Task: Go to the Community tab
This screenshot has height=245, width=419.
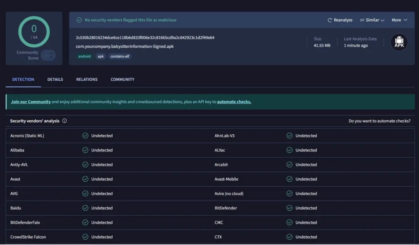Action: point(122,79)
